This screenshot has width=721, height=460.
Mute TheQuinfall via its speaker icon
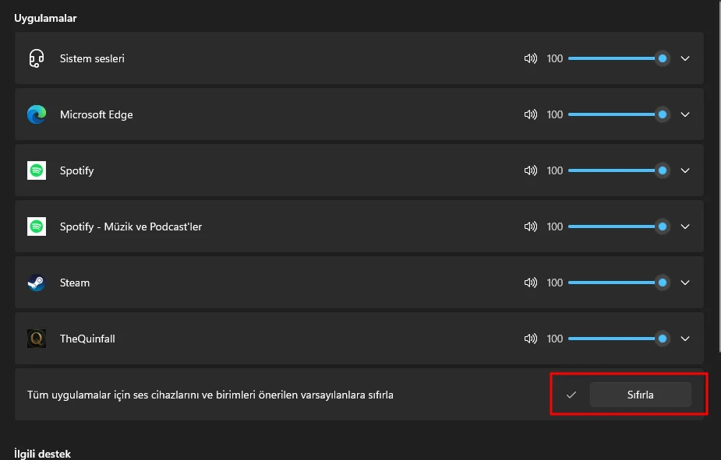pos(531,339)
